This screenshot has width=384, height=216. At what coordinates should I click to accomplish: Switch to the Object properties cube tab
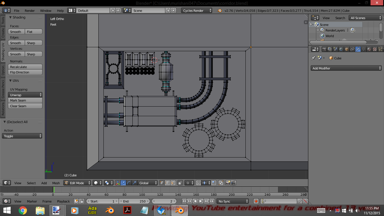[x=346, y=49]
